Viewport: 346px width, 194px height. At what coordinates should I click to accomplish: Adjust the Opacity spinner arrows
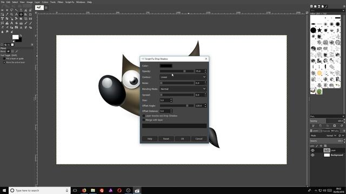click(205, 71)
